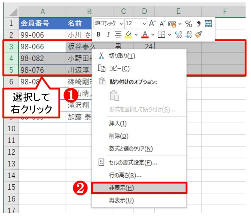Decrease the font size with the smaller A icon

[162, 23]
